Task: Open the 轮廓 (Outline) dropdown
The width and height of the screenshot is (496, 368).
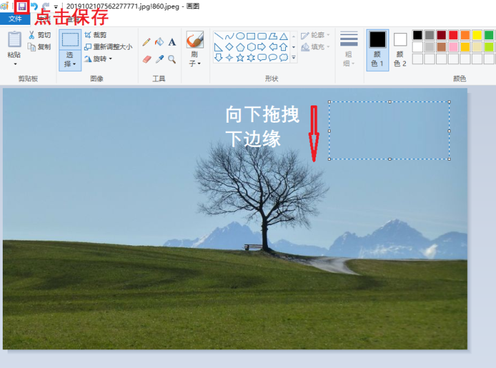Action: (316, 35)
